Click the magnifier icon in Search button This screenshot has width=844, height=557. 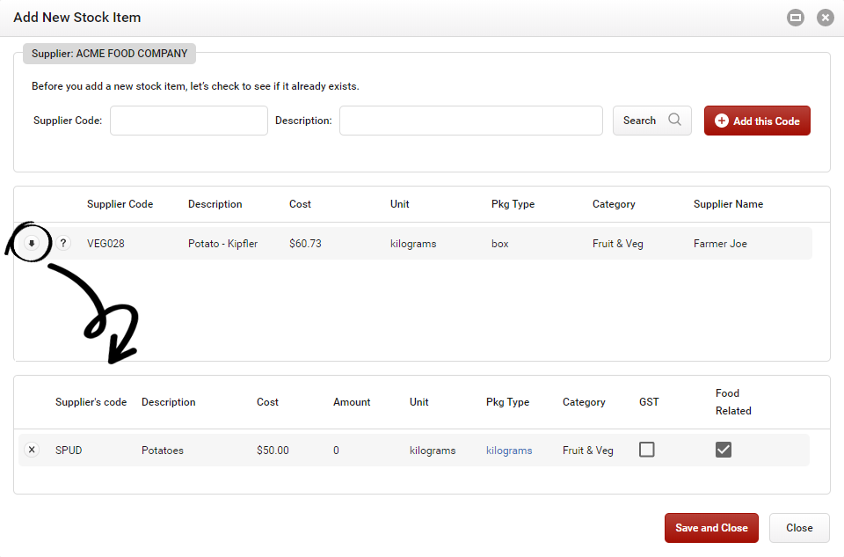click(674, 121)
